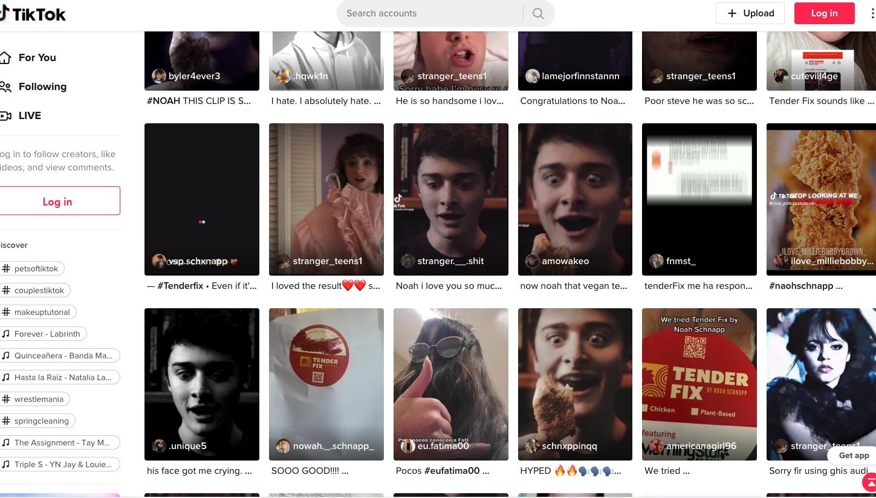This screenshot has width=876, height=498.
Task: Click the TikTok logo
Action: [33, 14]
